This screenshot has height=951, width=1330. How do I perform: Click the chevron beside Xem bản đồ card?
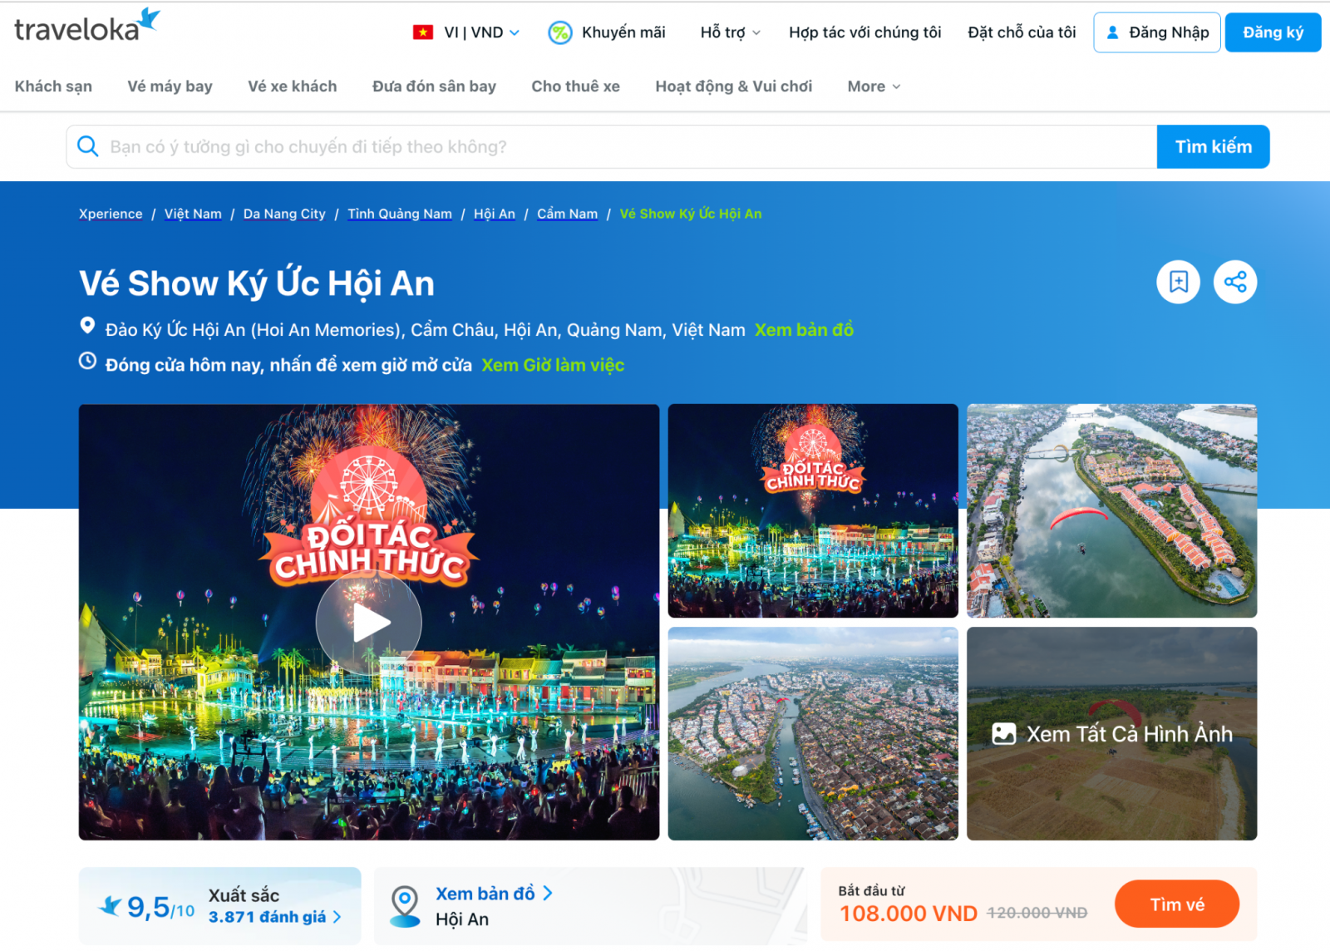point(548,893)
